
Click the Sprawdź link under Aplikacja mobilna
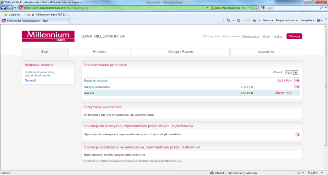(30, 80)
